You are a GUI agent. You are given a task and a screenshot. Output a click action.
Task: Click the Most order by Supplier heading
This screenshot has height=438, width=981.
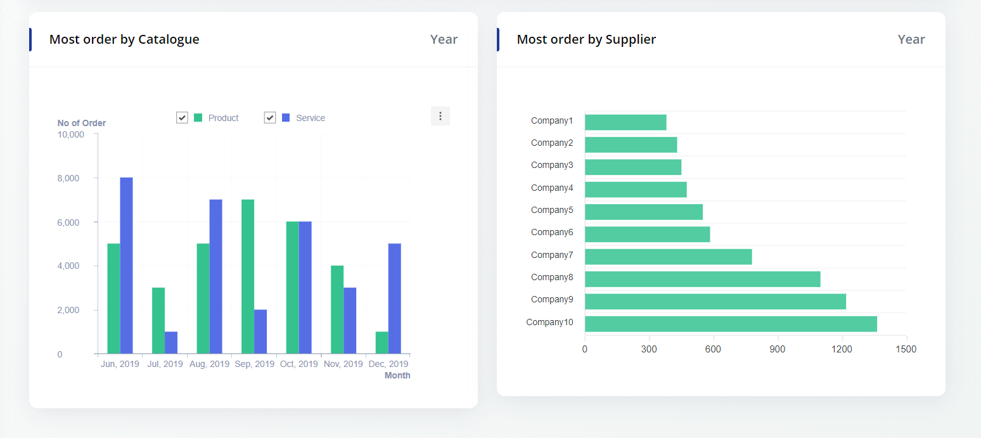(x=586, y=39)
